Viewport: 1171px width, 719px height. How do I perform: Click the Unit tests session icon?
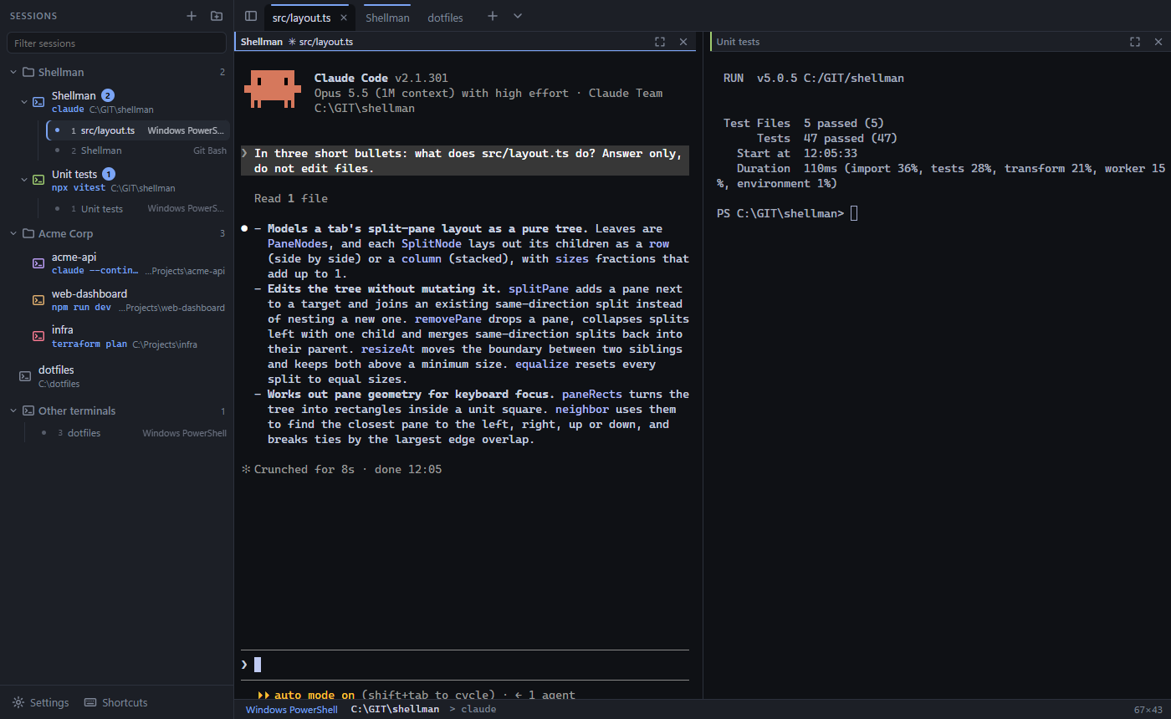tap(38, 180)
